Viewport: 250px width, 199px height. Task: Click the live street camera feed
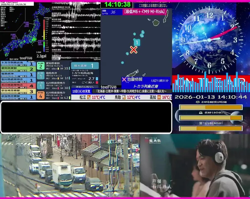(x=70, y=166)
